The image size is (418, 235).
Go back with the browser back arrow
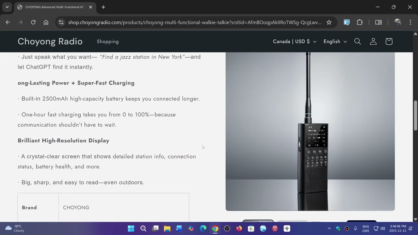point(8,22)
